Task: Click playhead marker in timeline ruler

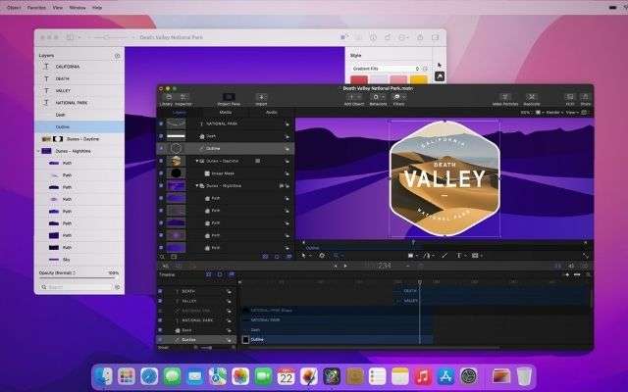Action: click(419, 282)
